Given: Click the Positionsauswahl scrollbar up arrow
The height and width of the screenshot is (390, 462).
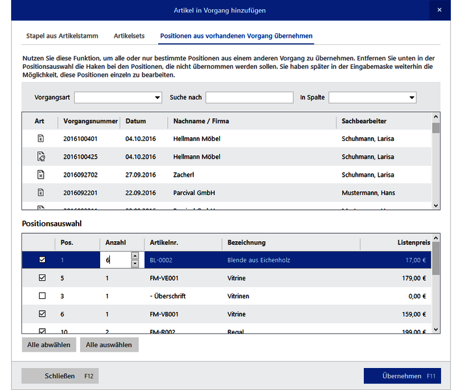Looking at the screenshot, I should click(x=436, y=238).
